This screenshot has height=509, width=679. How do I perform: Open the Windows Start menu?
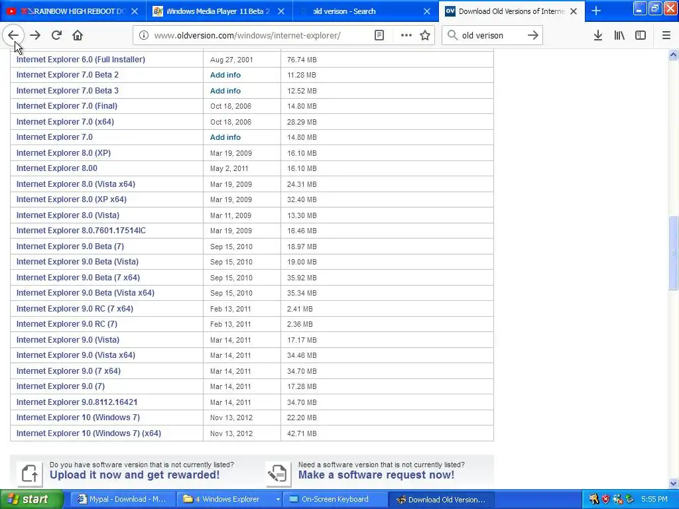click(32, 500)
